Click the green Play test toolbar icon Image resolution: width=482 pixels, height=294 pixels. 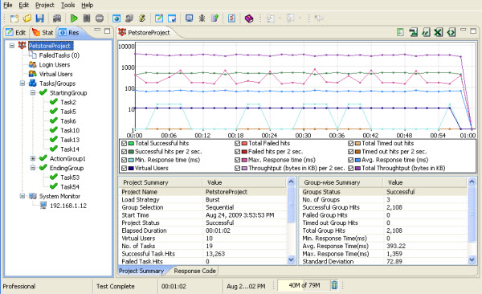(x=74, y=18)
